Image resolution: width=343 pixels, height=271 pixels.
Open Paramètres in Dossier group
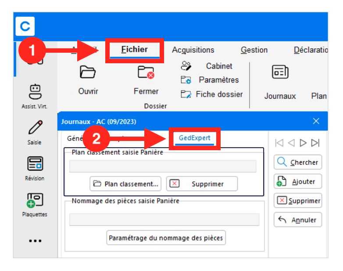tap(210, 80)
